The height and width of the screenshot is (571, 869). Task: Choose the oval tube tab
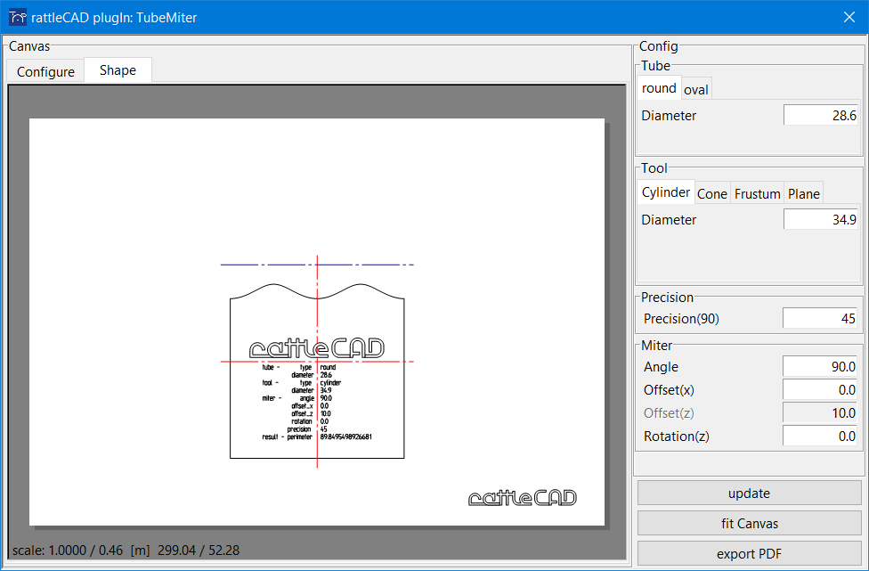pos(696,90)
